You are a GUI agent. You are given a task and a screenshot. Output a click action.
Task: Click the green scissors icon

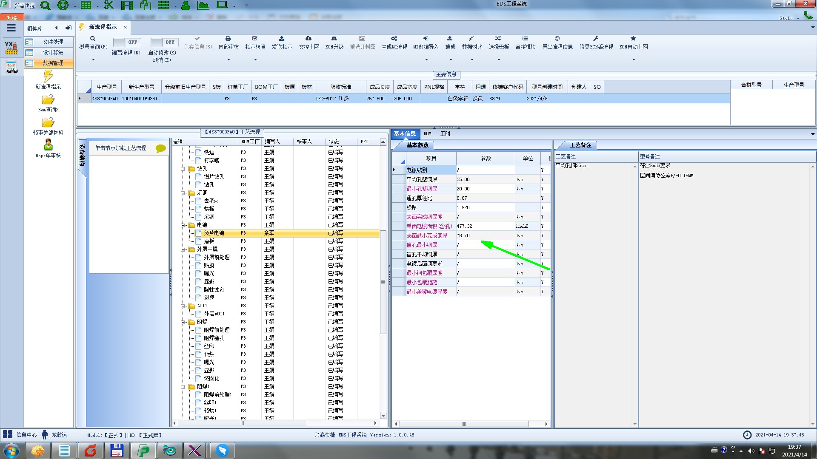(109, 5)
